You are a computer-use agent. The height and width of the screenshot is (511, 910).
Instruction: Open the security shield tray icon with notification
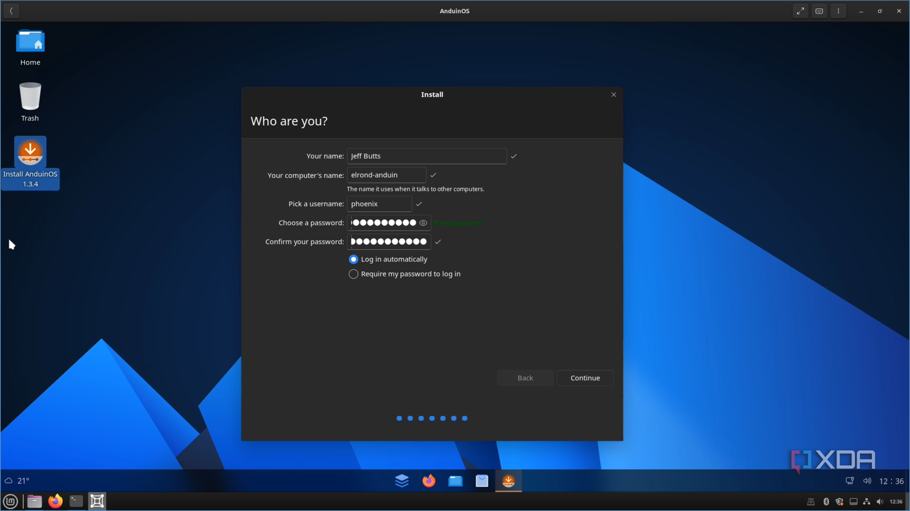tap(839, 501)
